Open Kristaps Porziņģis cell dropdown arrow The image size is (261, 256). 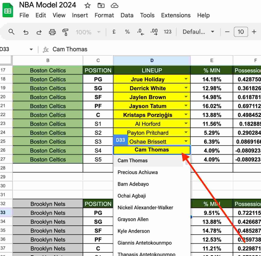186,115
